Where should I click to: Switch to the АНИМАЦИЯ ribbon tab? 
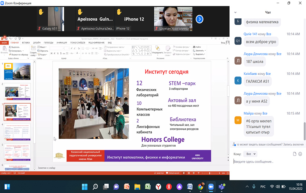(62, 43)
